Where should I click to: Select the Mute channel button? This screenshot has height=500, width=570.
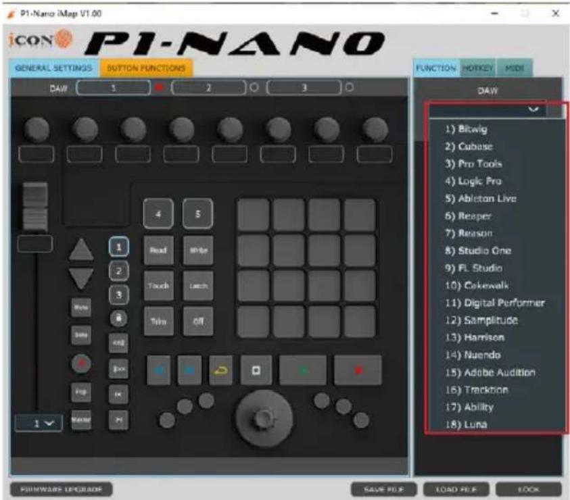point(81,308)
